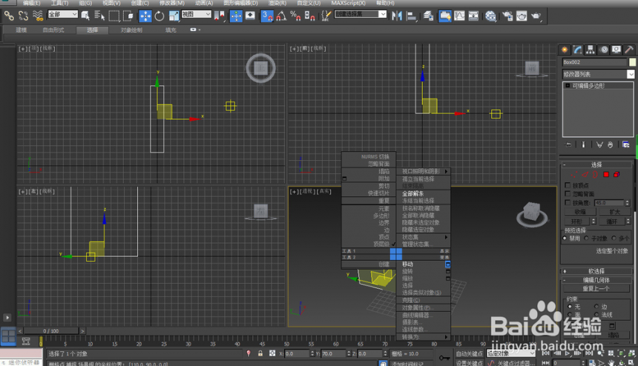The image size is (638, 366).
Task: Toggle the Percent Snap icon
Action: (x=295, y=16)
